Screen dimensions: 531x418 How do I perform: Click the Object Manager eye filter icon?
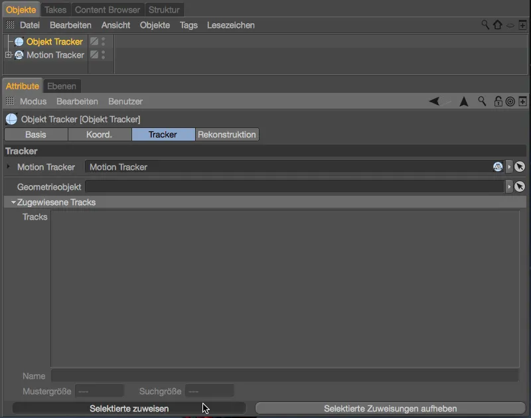point(510,25)
